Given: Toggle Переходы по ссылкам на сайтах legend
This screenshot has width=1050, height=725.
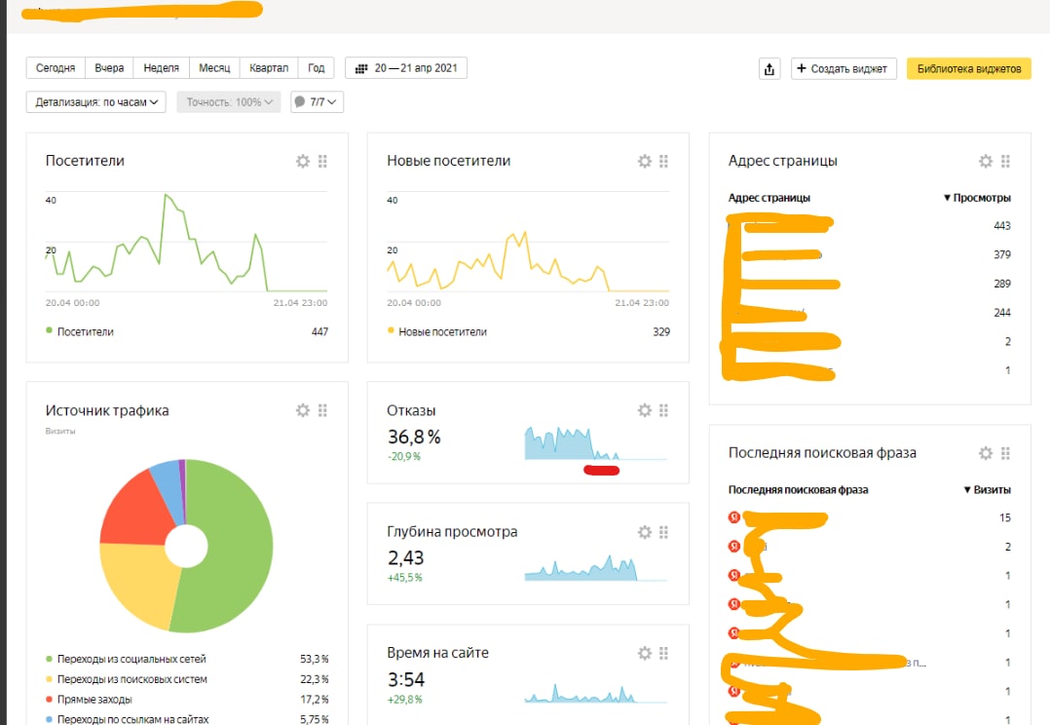Looking at the screenshot, I should [x=128, y=719].
